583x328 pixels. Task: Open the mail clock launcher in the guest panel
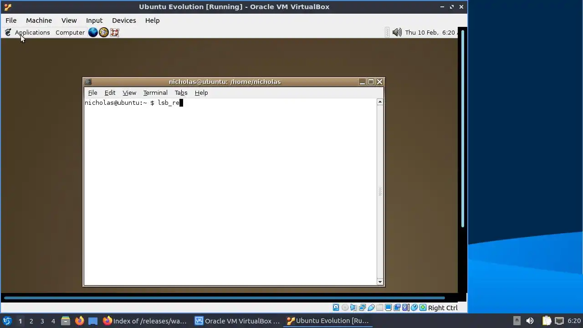pyautogui.click(x=104, y=32)
